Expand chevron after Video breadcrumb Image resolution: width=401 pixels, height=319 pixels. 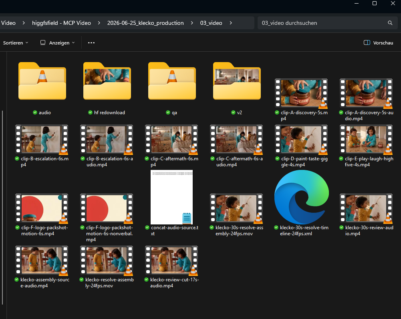[24, 23]
